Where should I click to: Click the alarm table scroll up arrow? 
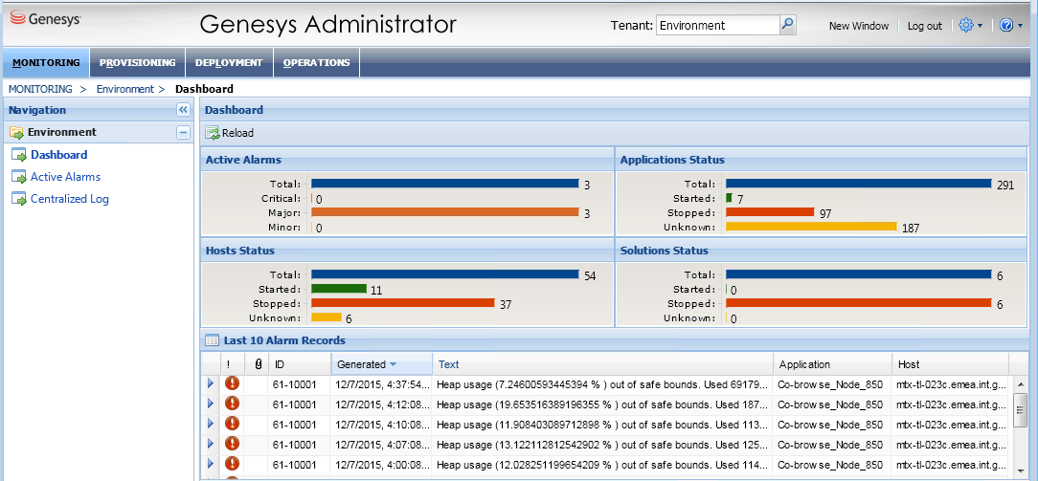(x=1020, y=383)
